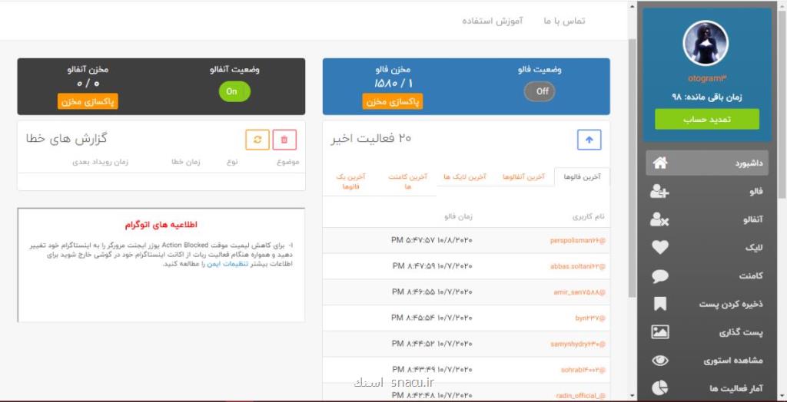This screenshot has height=402, width=787.
Task: Select the آخرین آنفالوها tab
Action: 523,177
